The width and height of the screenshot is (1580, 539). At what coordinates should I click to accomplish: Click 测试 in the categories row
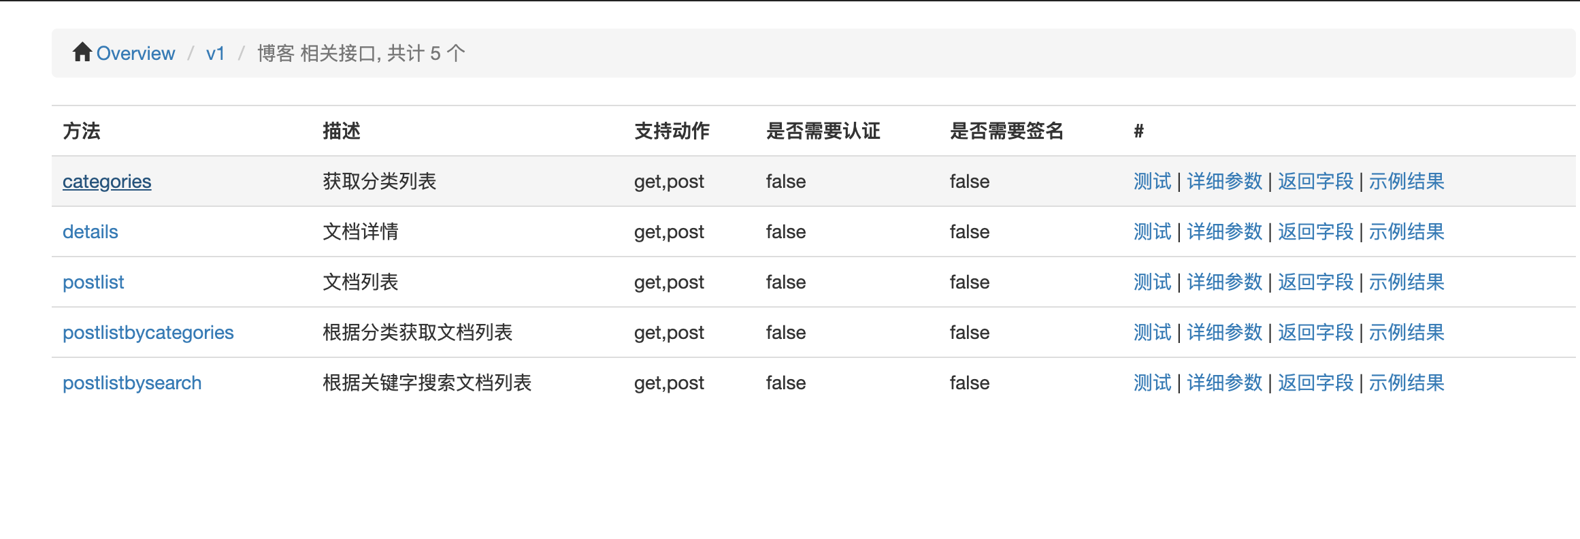click(1153, 182)
